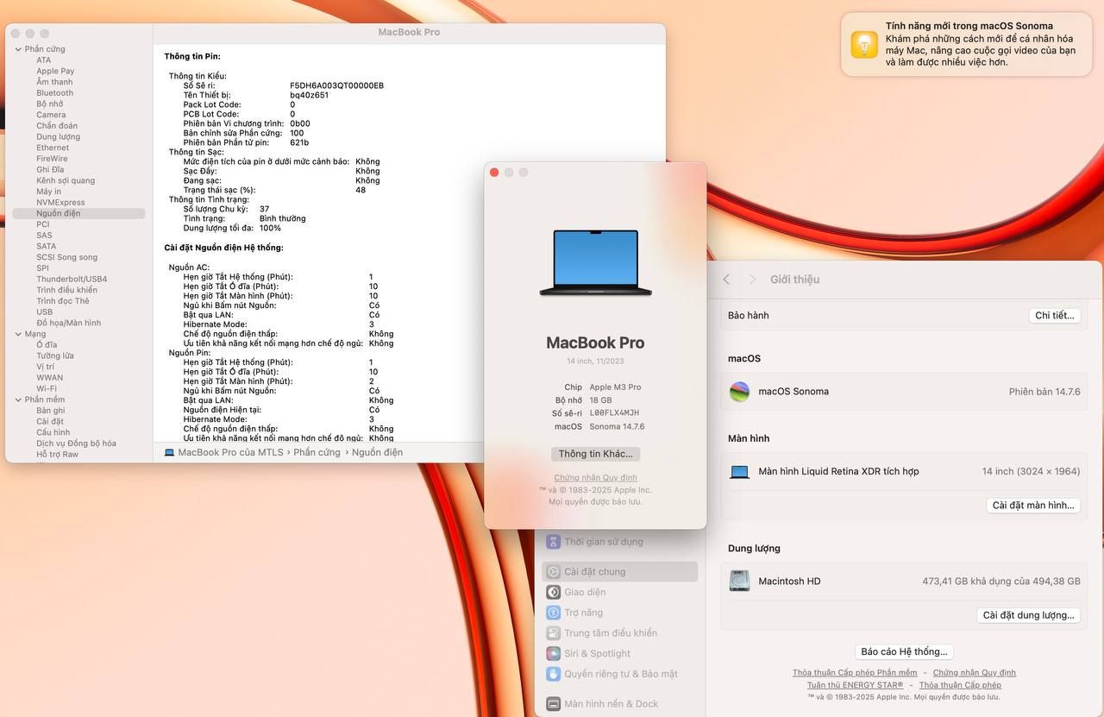Screen dimensions: 1104x717
Task: Open Chứng nhận Quy định link in System Settings
Action: pyautogui.click(x=975, y=673)
